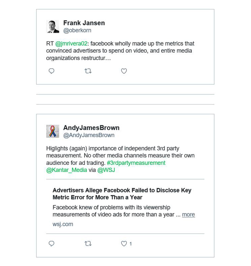Open the @AndyJamesBrown handle

(89, 135)
